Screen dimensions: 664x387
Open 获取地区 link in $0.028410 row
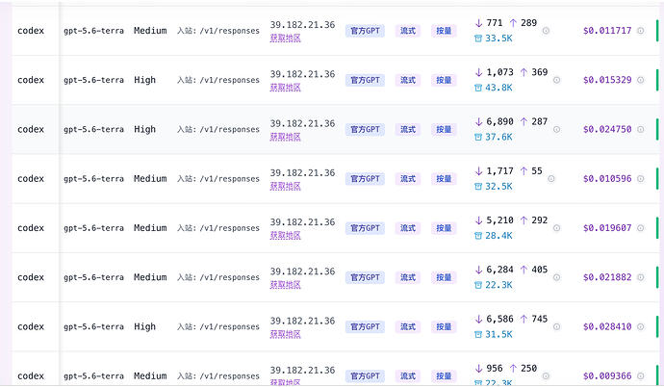coord(286,334)
